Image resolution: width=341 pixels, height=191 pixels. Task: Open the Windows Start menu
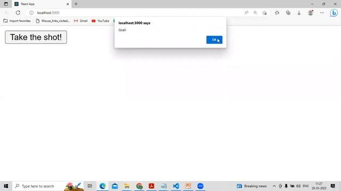coord(6,186)
